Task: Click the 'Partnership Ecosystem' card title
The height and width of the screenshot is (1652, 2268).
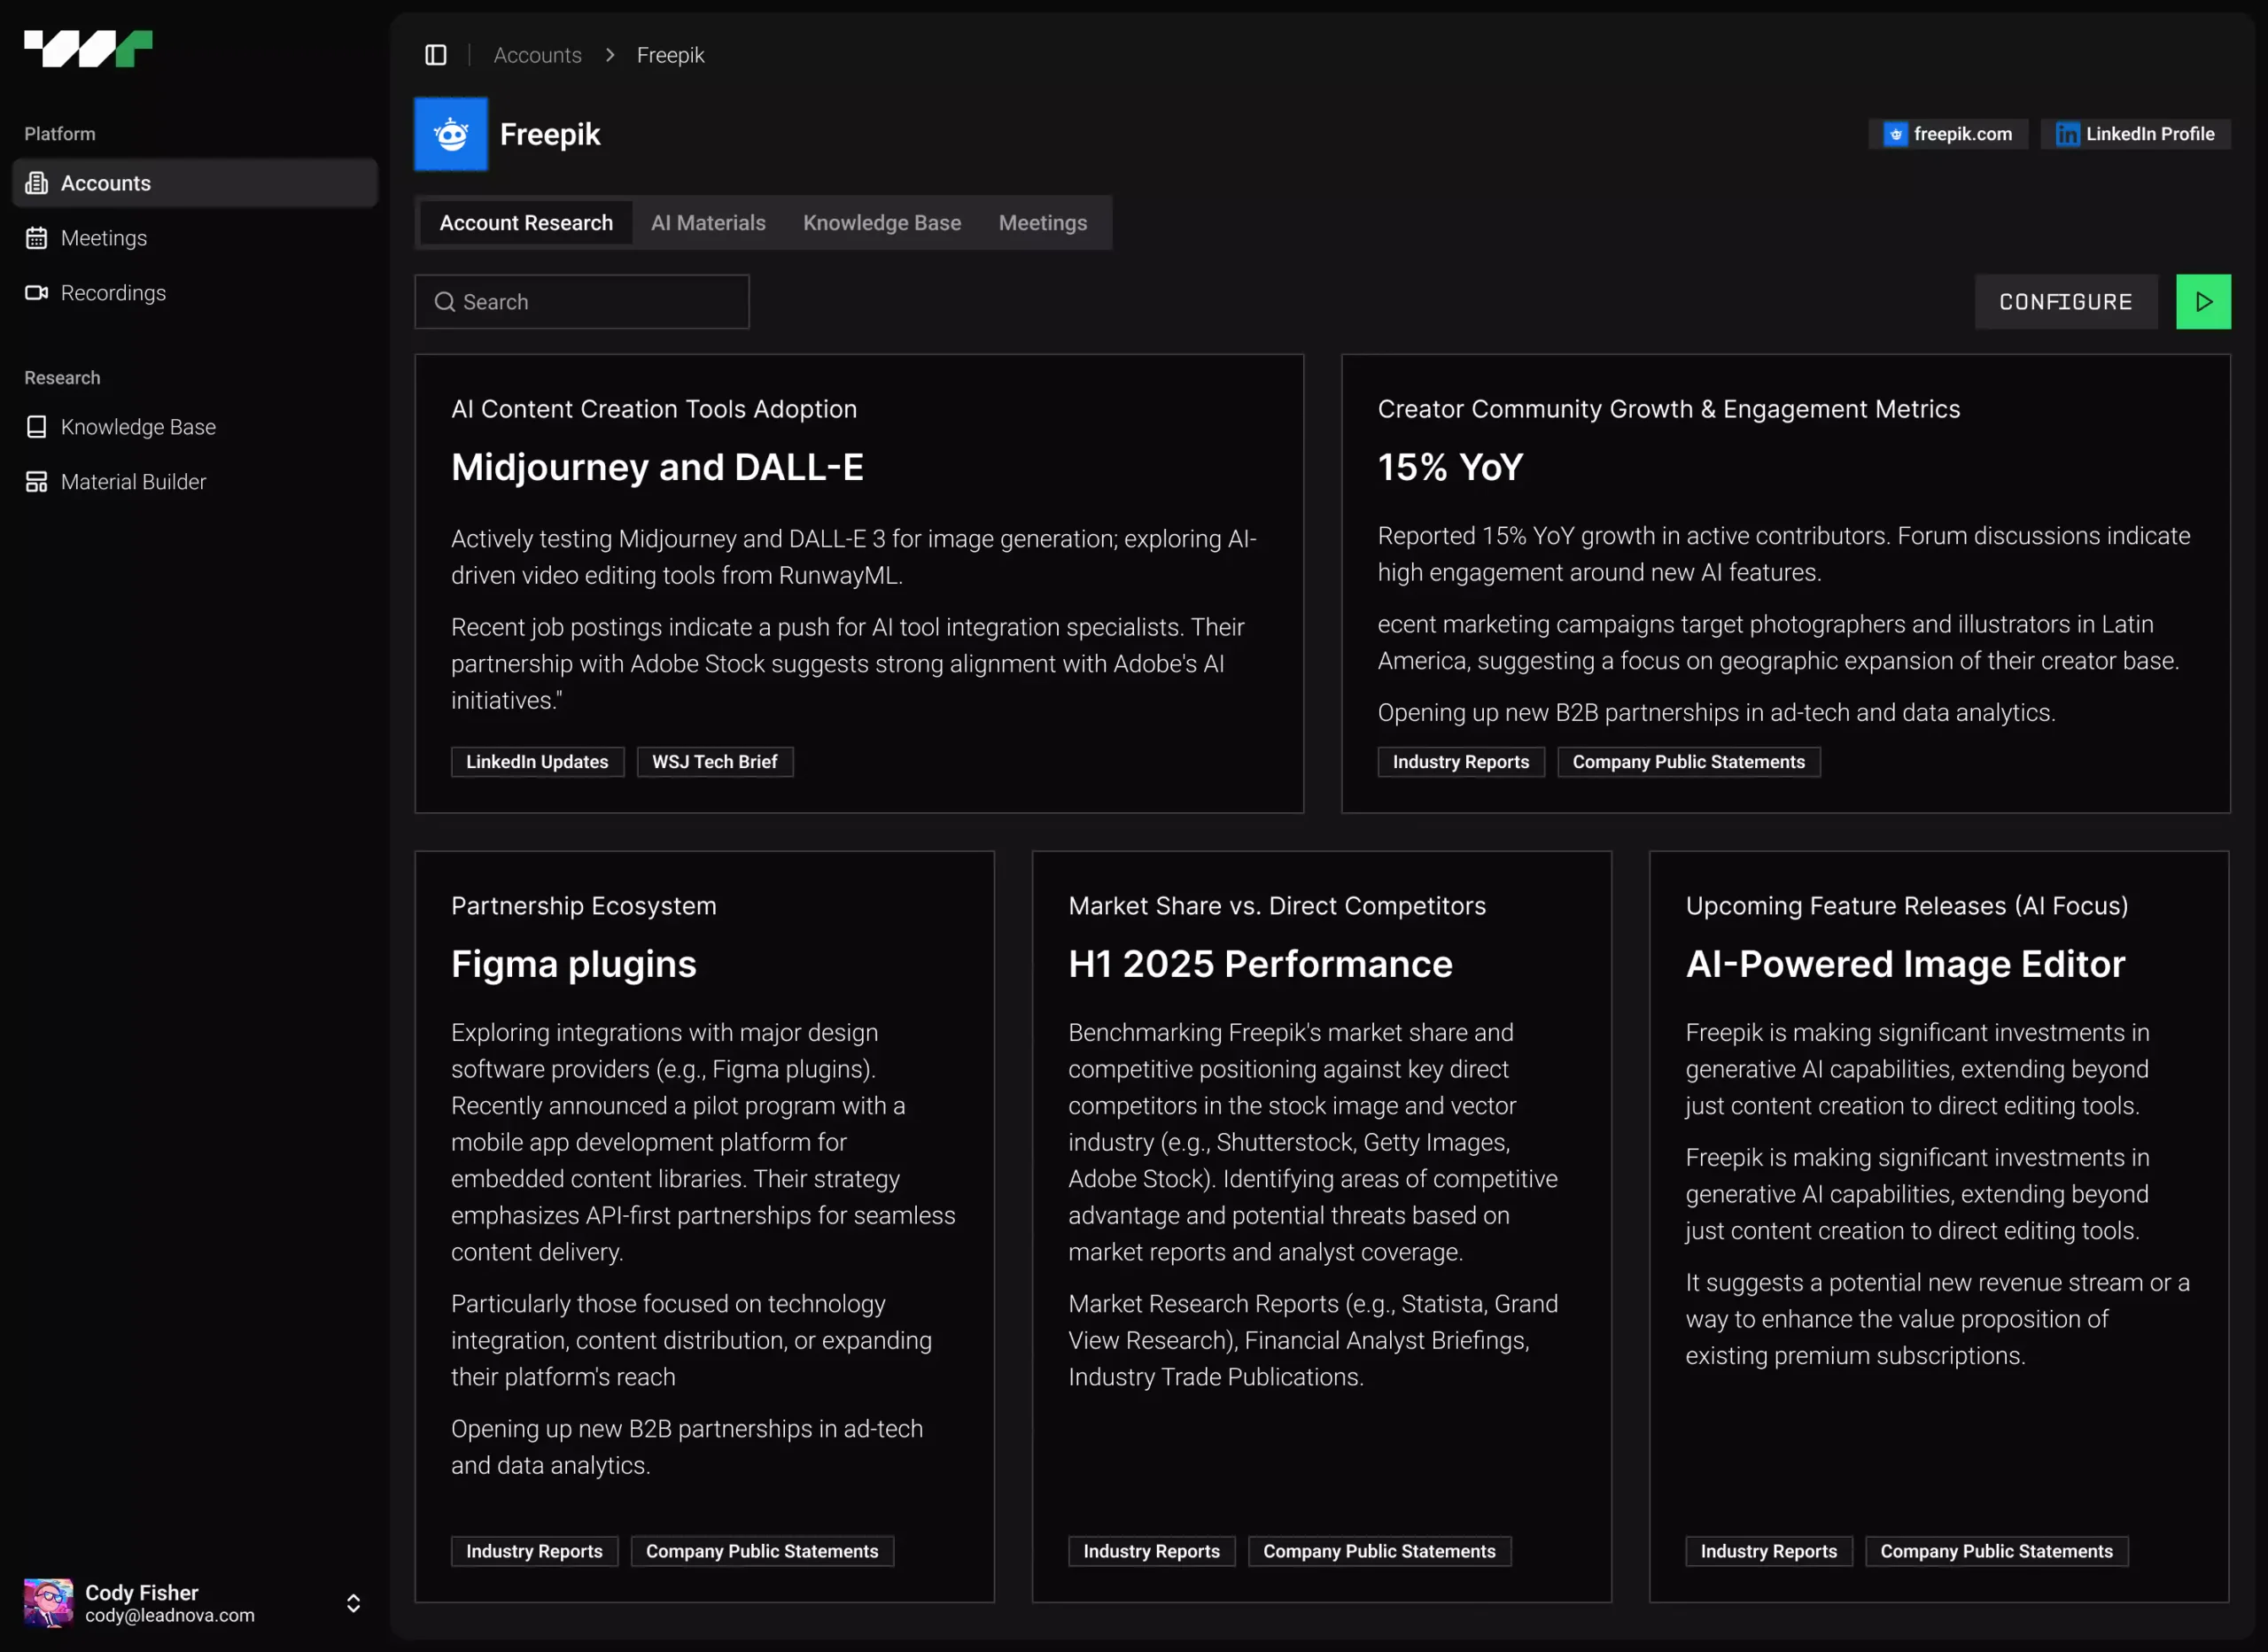Action: [584, 906]
